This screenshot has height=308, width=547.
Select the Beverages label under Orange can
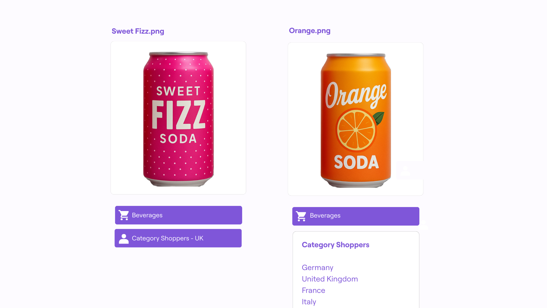pyautogui.click(x=325, y=216)
